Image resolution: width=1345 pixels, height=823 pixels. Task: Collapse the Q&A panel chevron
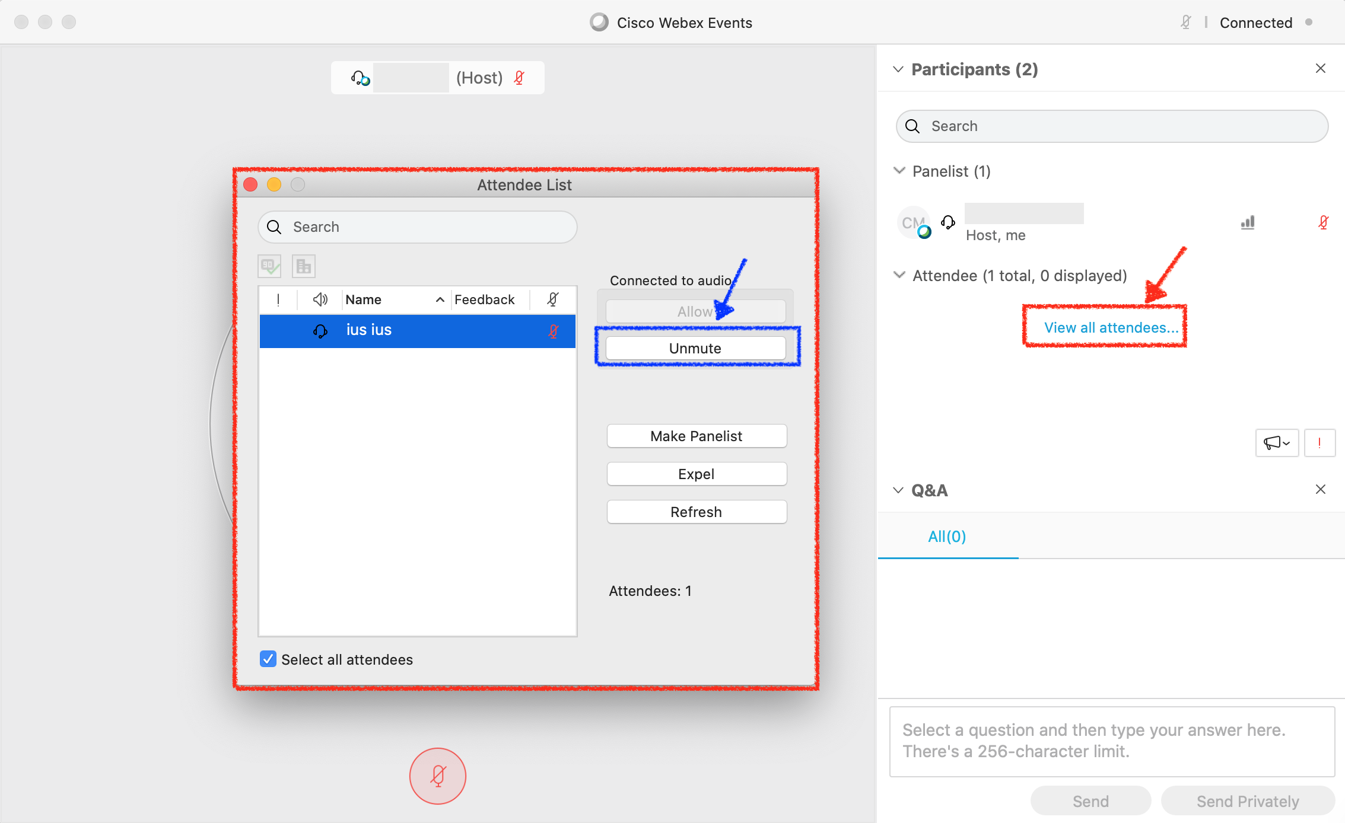point(898,490)
